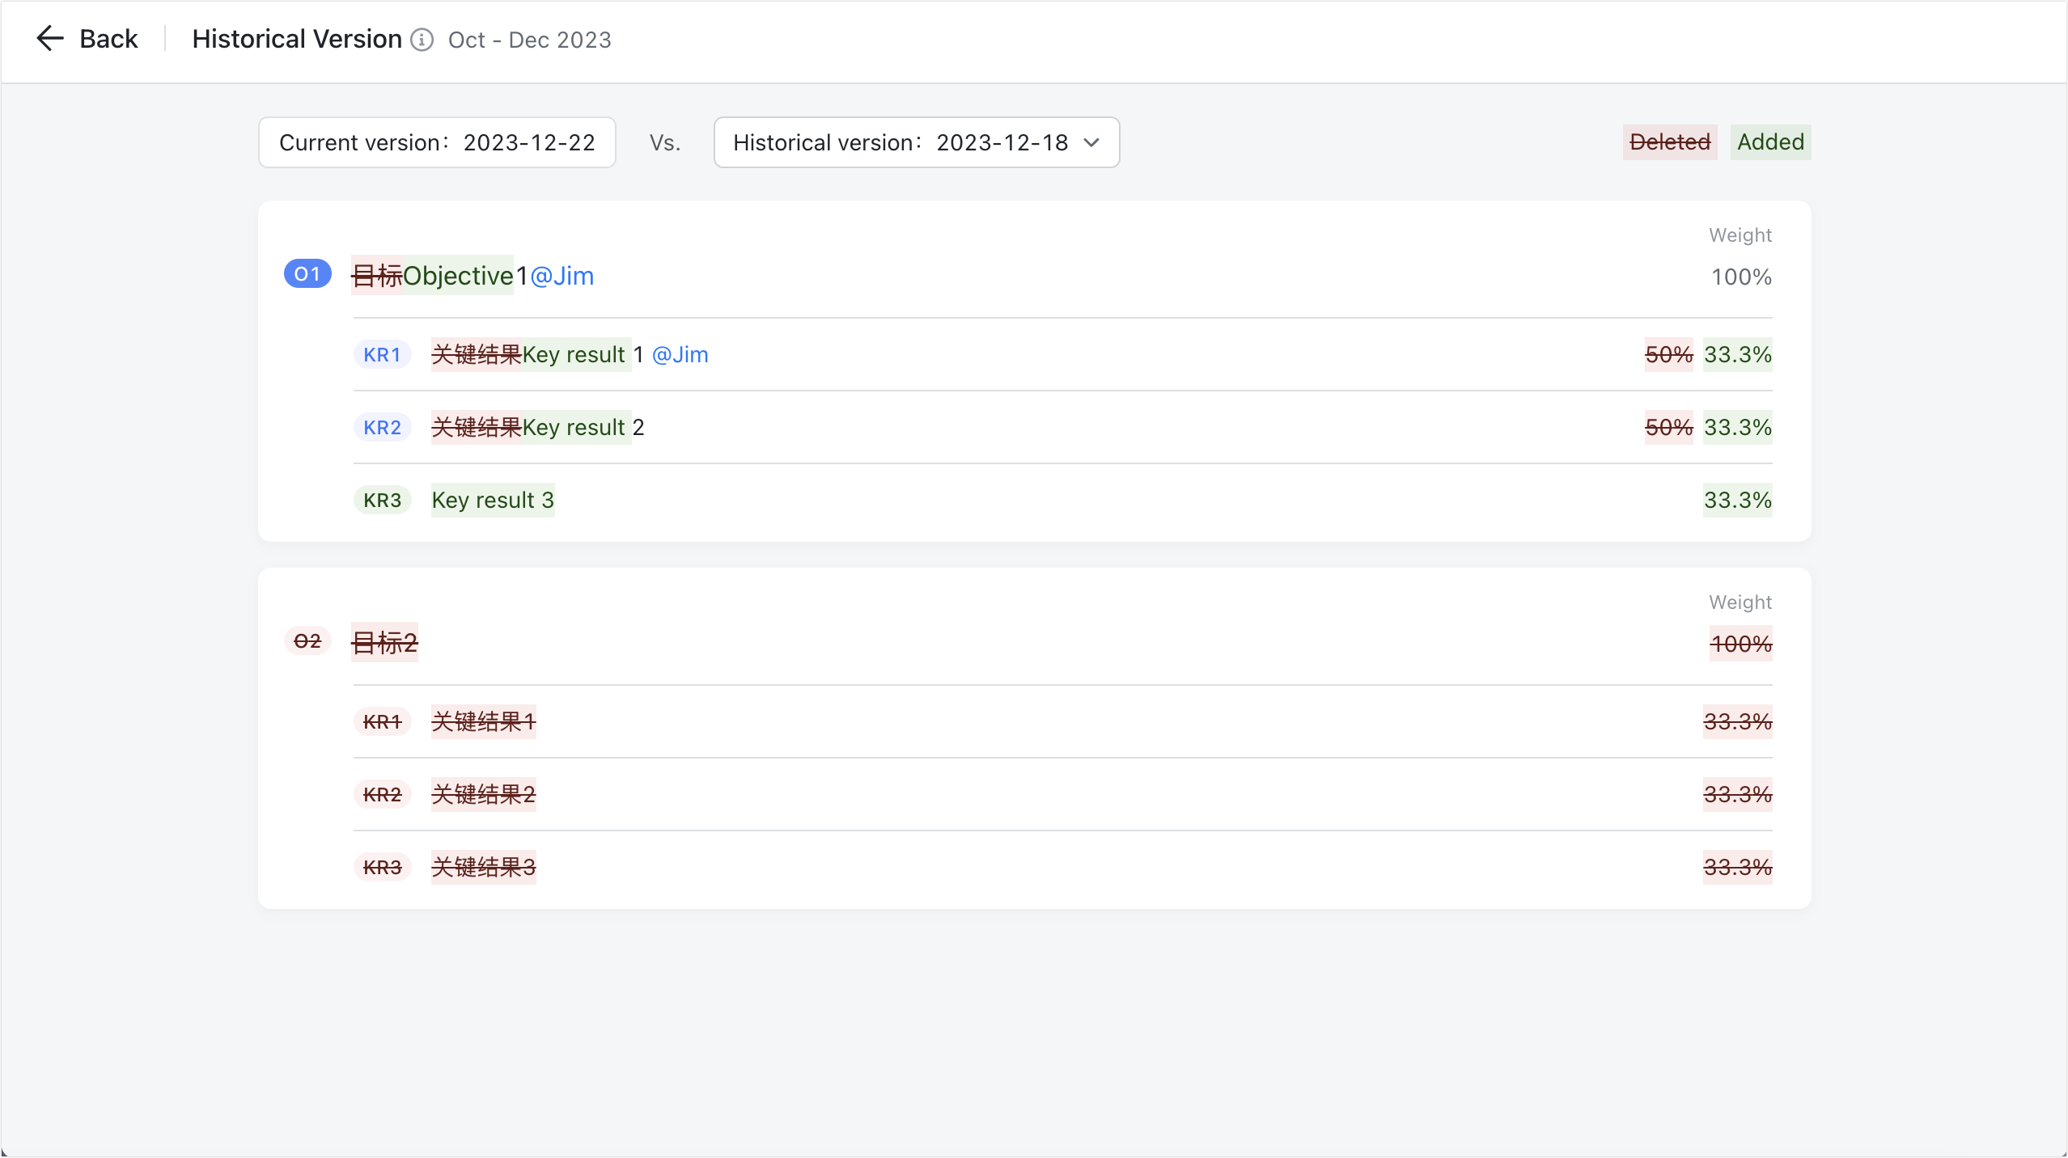Click the 33.3% weight for Key result 3
Image resolution: width=2068 pixels, height=1158 pixels.
[x=1737, y=500]
